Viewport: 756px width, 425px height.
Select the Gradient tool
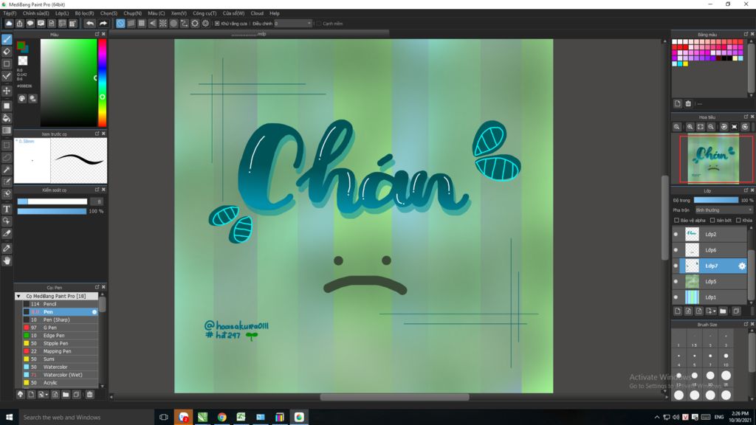(x=7, y=130)
